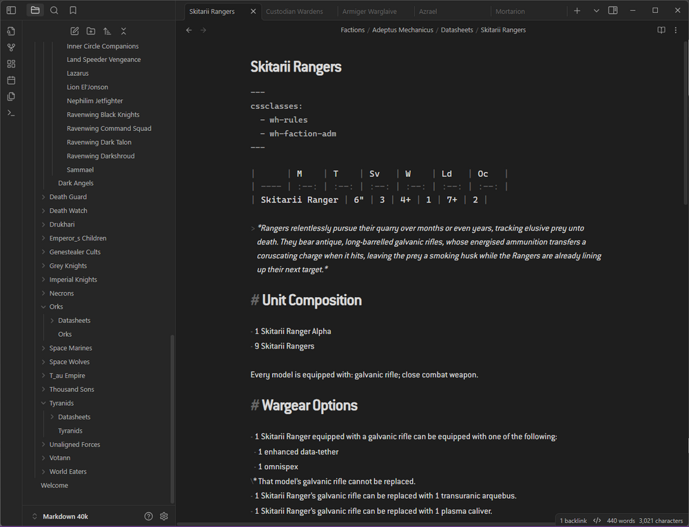
Task: Open the Lion El'Jonson note
Action: pyautogui.click(x=88, y=87)
